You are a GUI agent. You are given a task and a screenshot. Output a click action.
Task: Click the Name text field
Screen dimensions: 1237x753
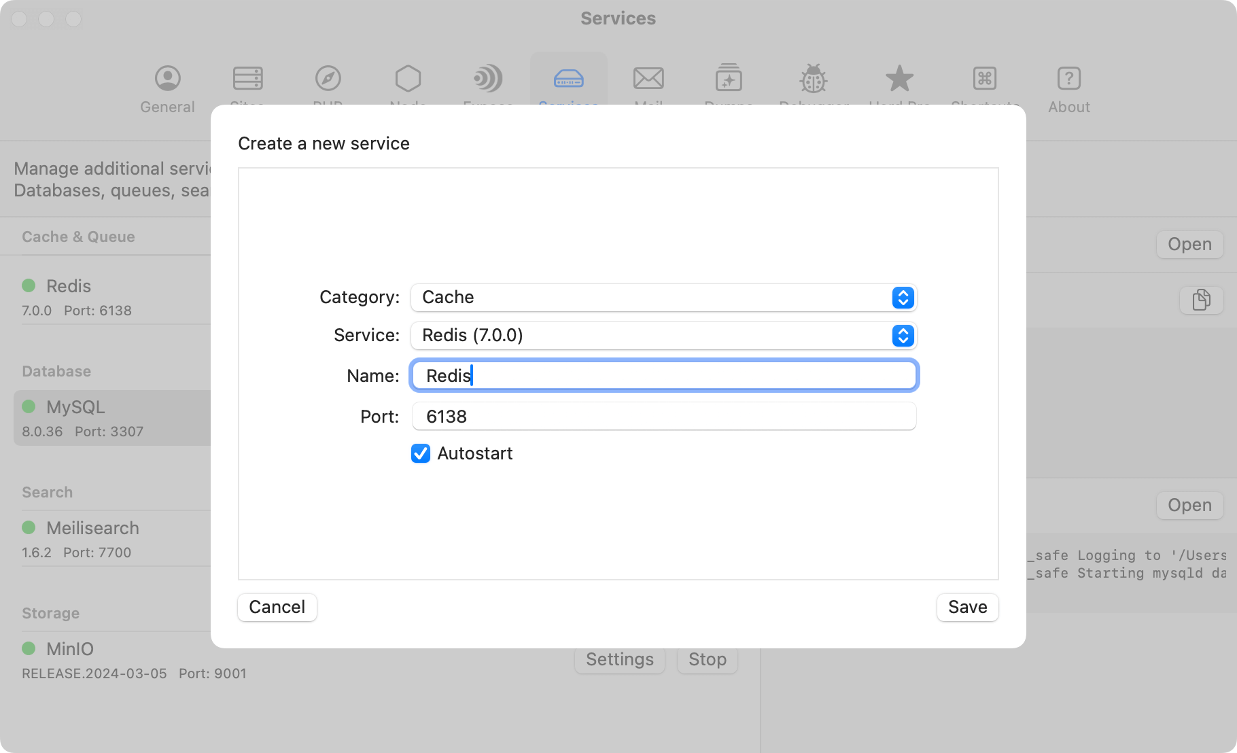click(x=663, y=375)
